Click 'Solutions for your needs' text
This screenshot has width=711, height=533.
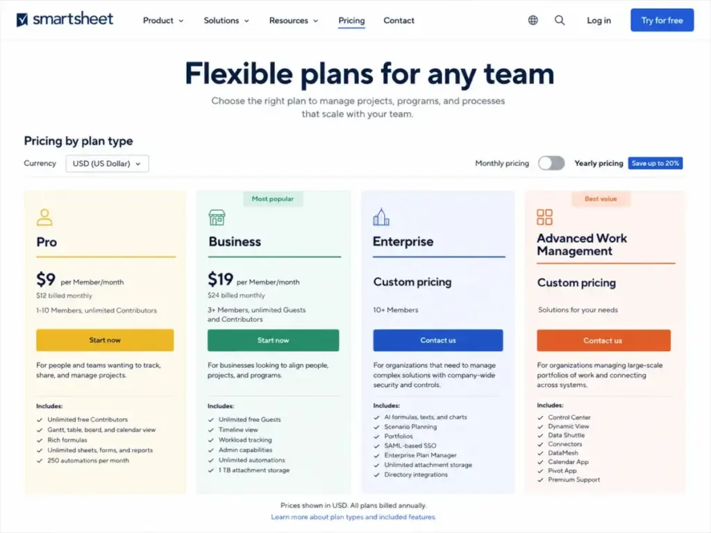578,310
